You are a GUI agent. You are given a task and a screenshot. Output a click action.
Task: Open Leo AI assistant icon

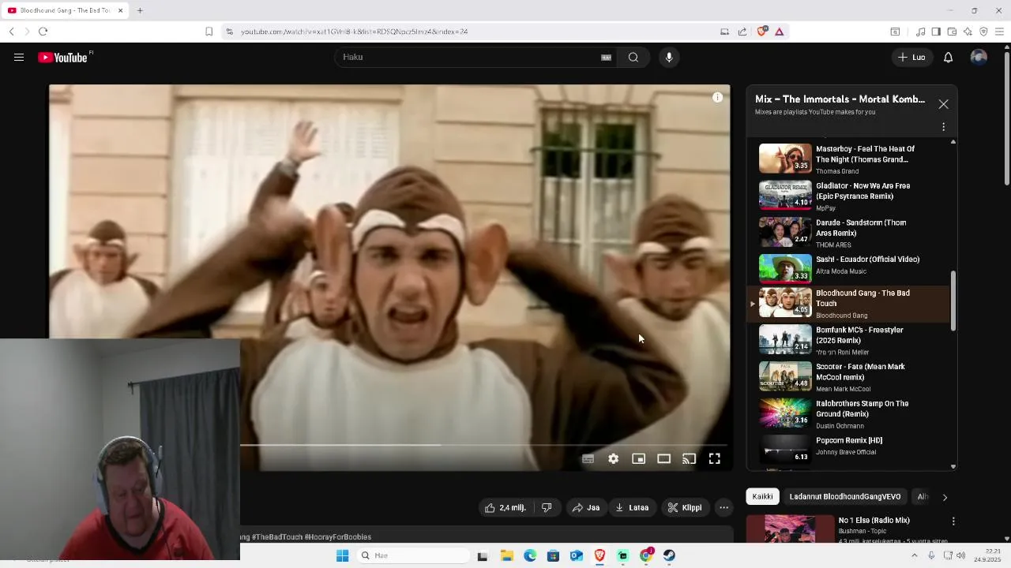(968, 32)
